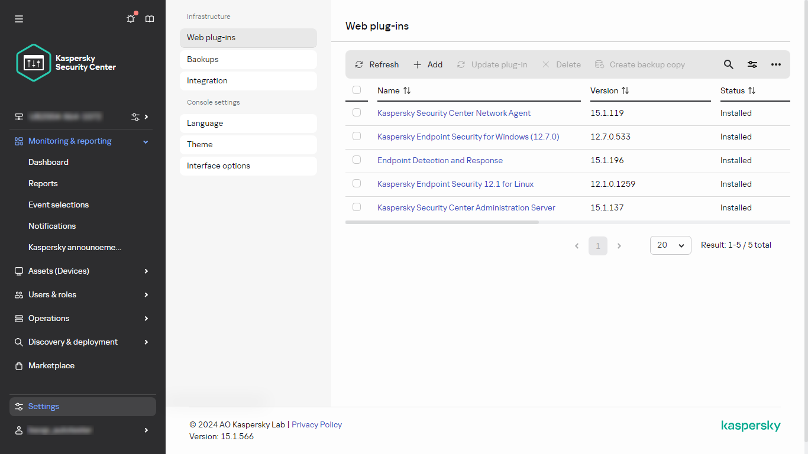
Task: Click the search magnifier icon in toolbar
Action: (x=729, y=64)
